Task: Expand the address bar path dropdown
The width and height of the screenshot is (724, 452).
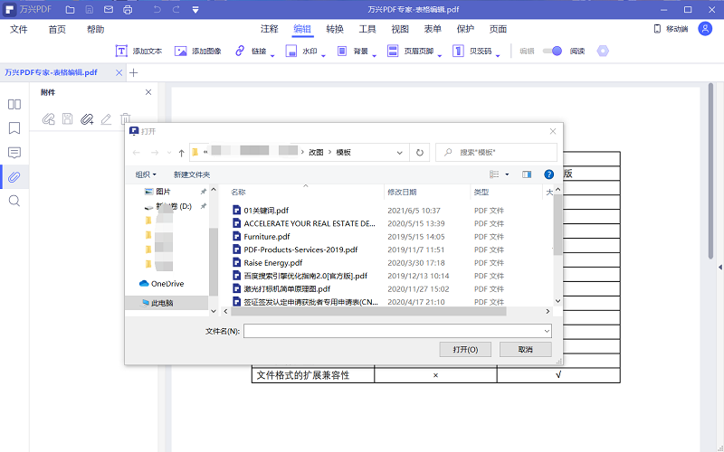Action: [x=399, y=152]
